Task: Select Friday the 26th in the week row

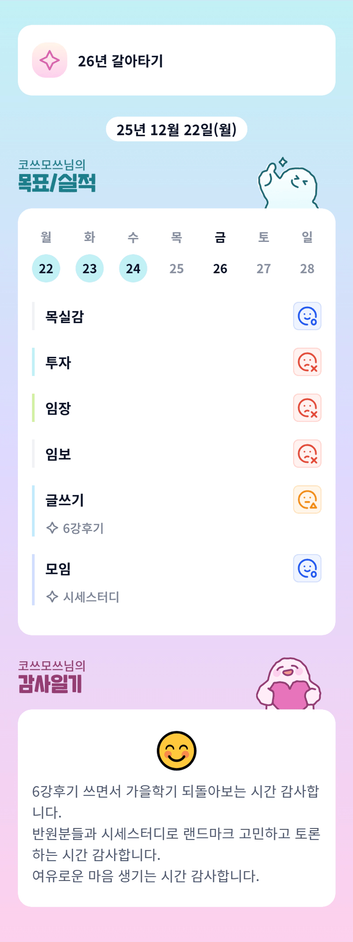Action: [220, 268]
